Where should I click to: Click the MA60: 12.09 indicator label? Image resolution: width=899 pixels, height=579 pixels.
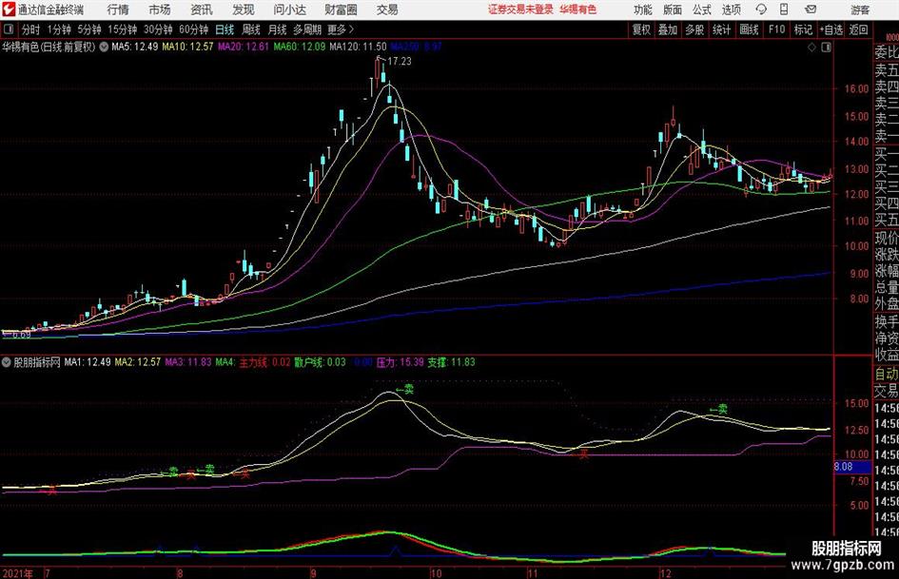[x=300, y=47]
